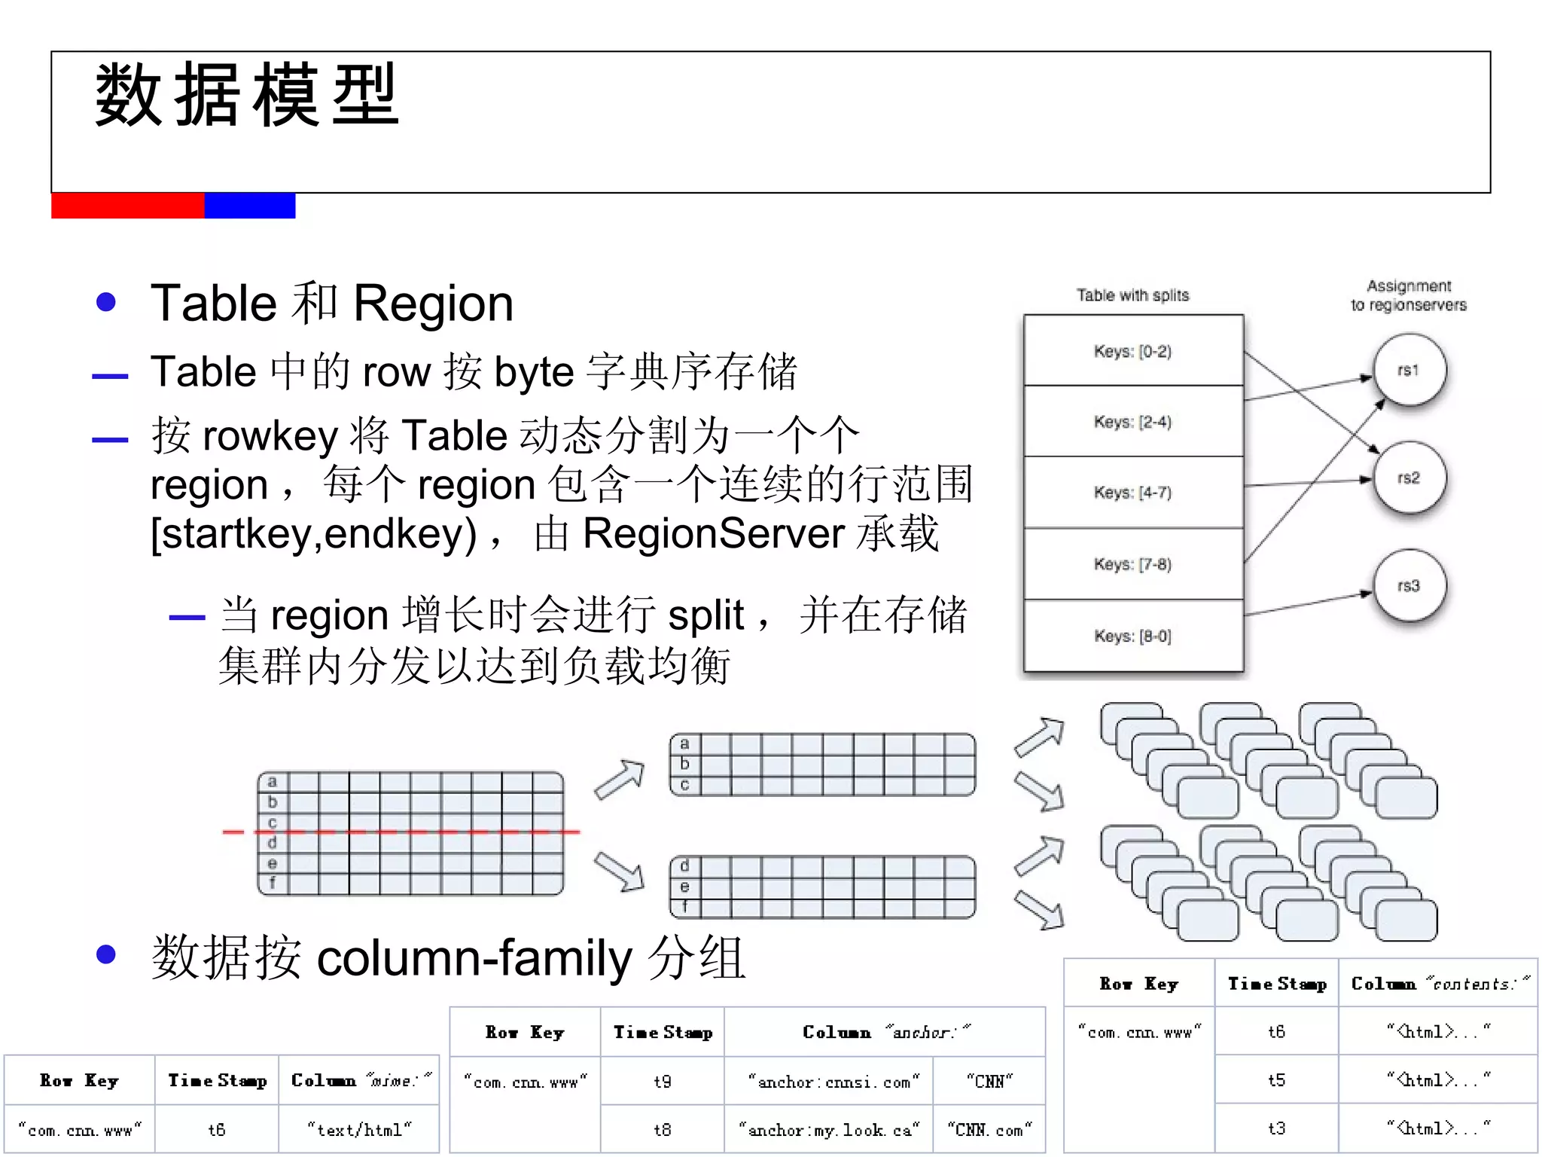Click the 数据按 column-family 分组 heading
Viewport: 1542px width, 1157px height.
[x=448, y=957]
